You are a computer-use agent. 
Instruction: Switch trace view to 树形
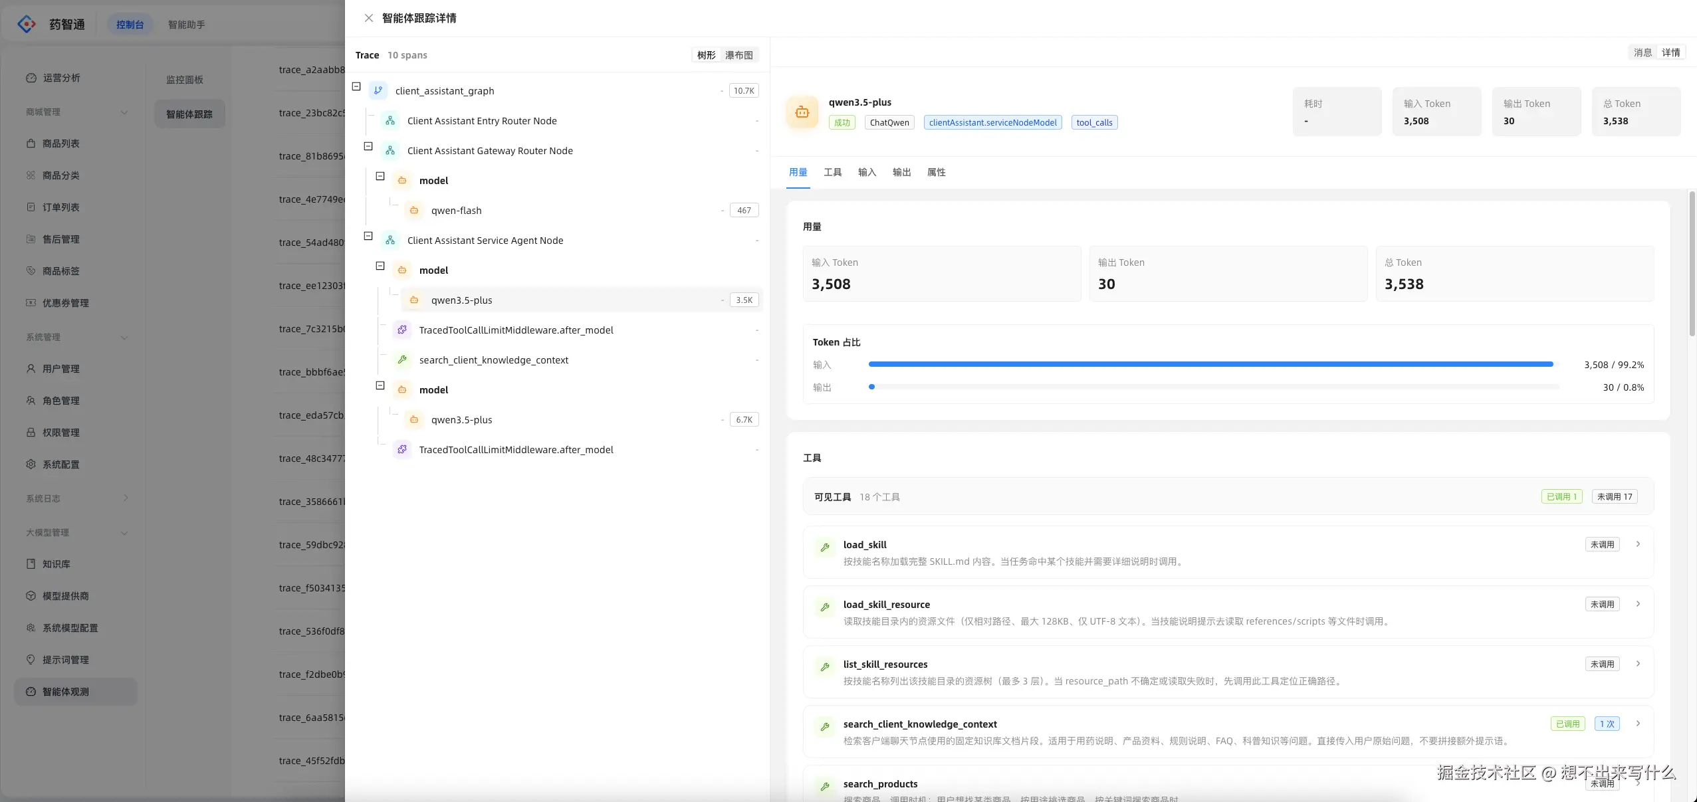(x=706, y=55)
